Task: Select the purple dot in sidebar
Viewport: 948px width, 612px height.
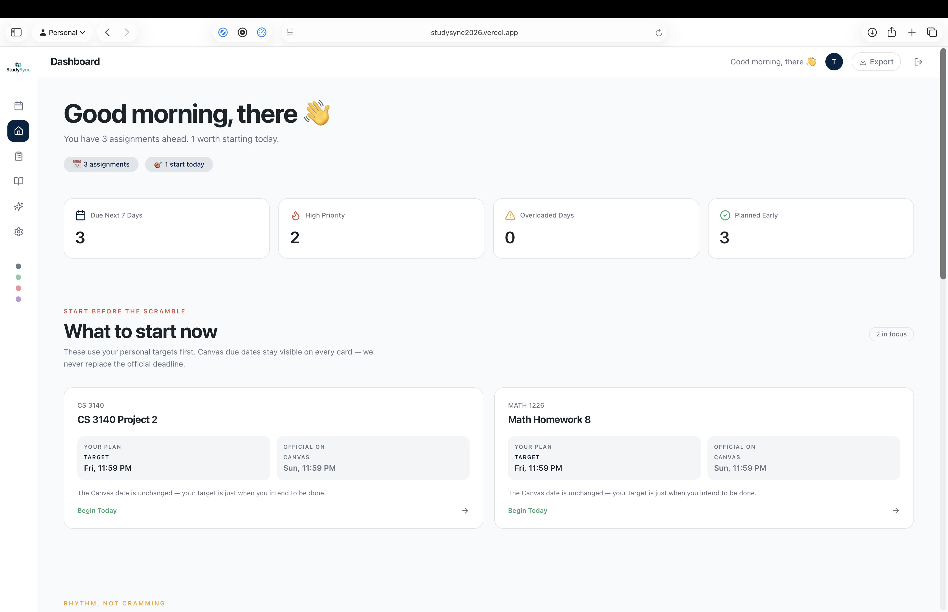Action: tap(18, 299)
